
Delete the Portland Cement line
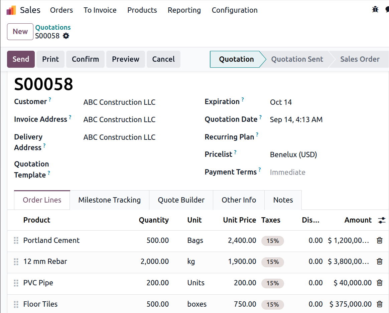(380, 240)
